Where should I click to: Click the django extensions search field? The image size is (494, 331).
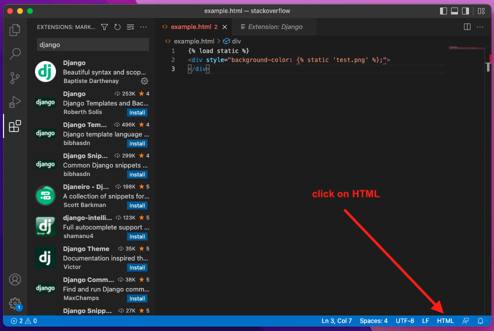(93, 44)
